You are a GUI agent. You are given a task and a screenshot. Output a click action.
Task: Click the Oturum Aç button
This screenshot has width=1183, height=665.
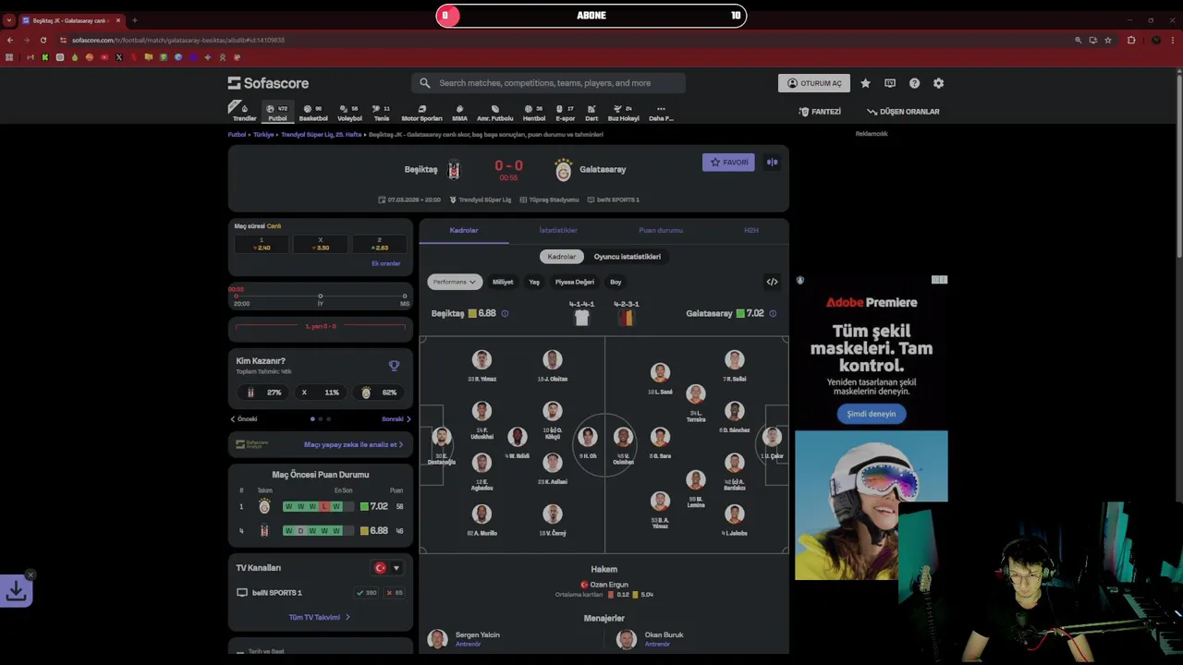click(x=814, y=83)
